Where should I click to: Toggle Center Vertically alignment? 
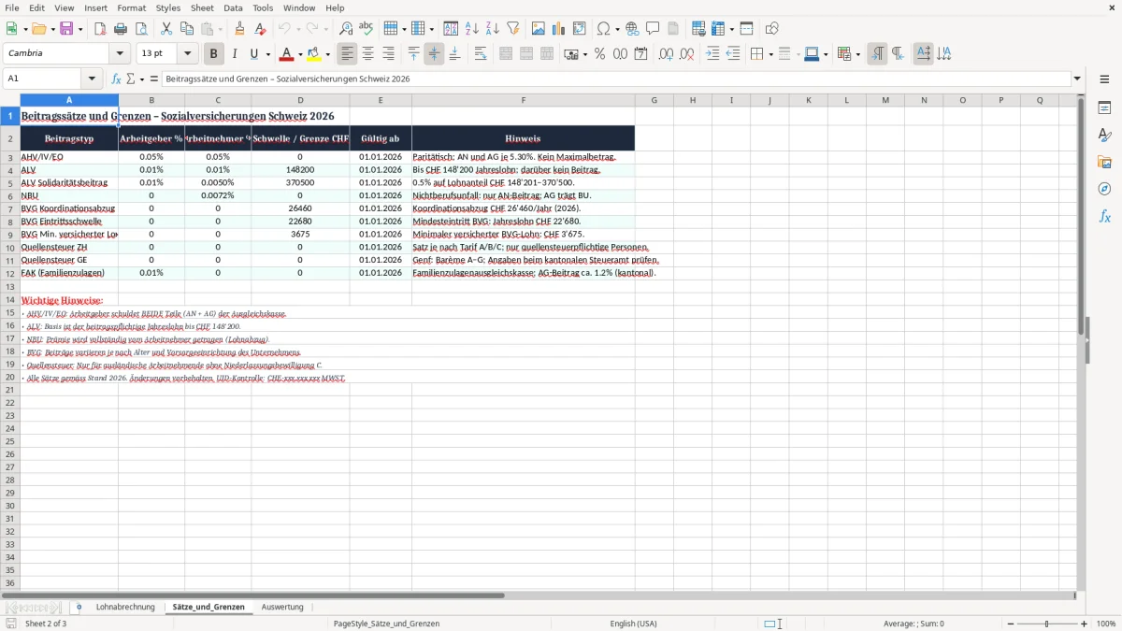click(434, 54)
